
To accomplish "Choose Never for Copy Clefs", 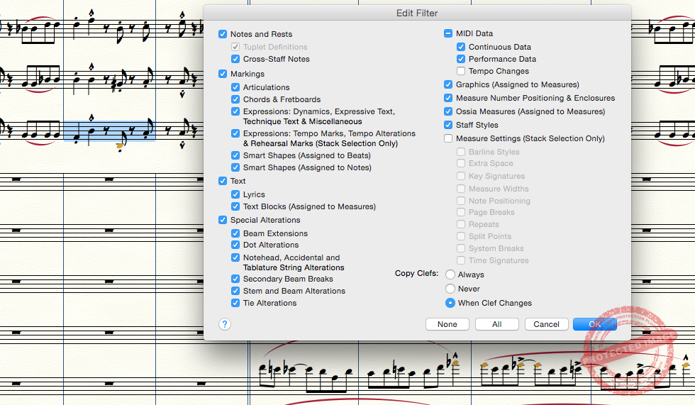I will pyautogui.click(x=450, y=289).
